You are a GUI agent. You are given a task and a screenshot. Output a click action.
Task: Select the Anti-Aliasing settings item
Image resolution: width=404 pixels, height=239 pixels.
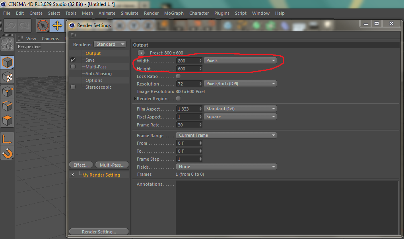pyautogui.click(x=99, y=74)
